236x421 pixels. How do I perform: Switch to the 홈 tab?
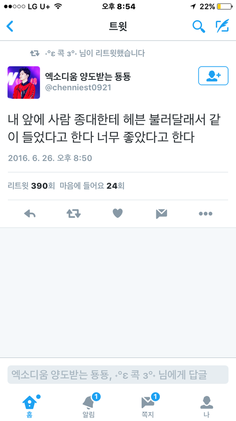click(x=29, y=405)
